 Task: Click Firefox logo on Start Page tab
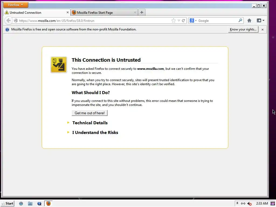click(74, 12)
